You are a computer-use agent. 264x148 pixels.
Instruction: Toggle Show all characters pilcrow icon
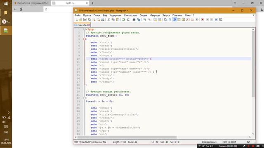[170, 20]
